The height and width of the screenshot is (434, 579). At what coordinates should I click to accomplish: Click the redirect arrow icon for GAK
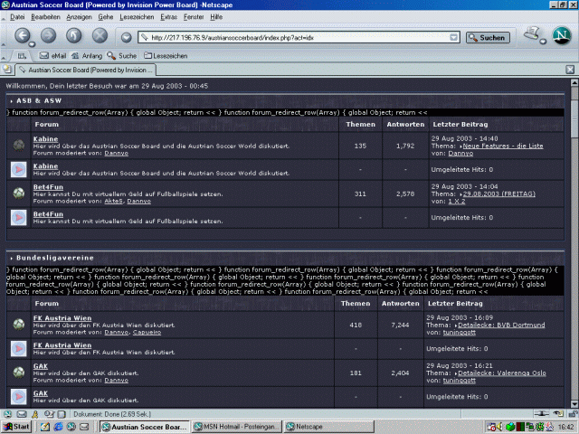pyautogui.click(x=18, y=397)
